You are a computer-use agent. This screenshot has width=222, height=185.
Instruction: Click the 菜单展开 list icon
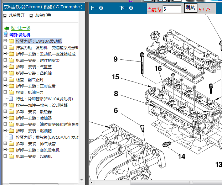click(5, 16)
